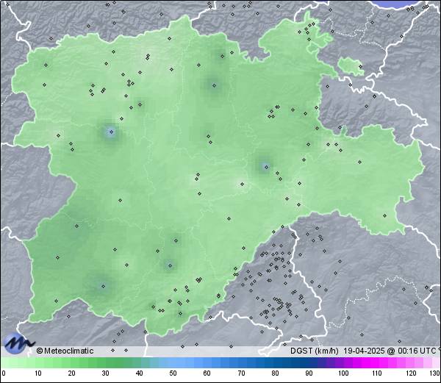Click the legend value 130
This screenshot has height=383, width=441.
435,373
